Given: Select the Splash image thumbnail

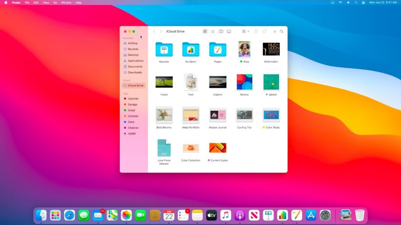Looking at the screenshot, I should click(x=271, y=82).
